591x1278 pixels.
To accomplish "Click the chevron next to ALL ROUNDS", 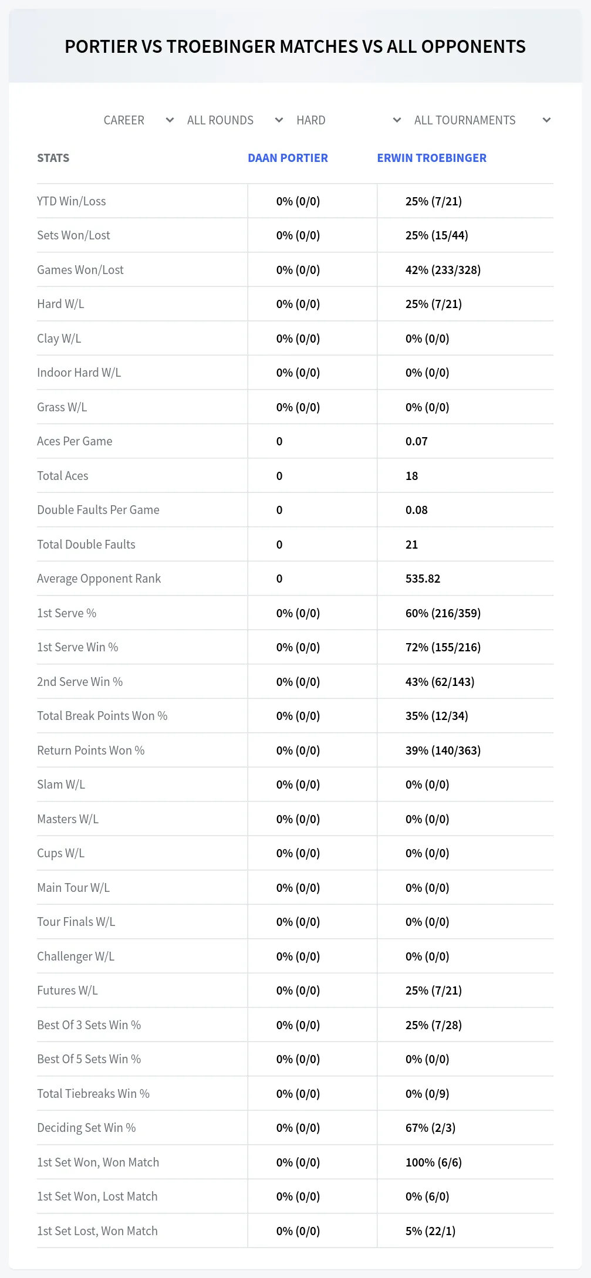I will coord(279,120).
